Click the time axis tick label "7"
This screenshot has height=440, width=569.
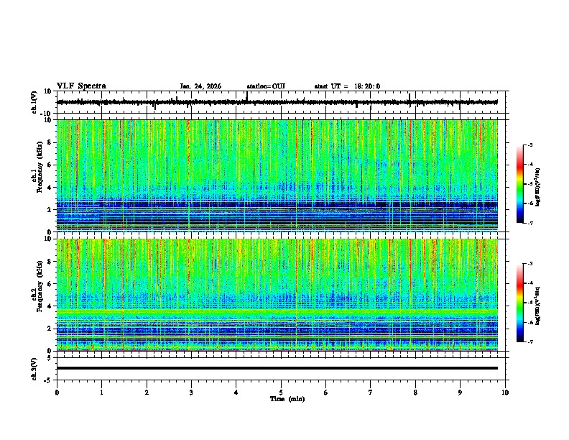[x=371, y=393]
